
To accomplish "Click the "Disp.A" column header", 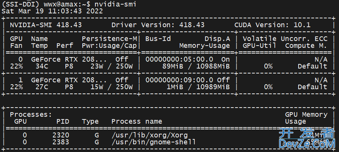I will (217, 39).
